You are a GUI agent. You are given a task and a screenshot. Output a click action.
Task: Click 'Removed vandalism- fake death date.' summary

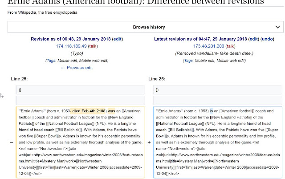pyautogui.click(x=214, y=53)
